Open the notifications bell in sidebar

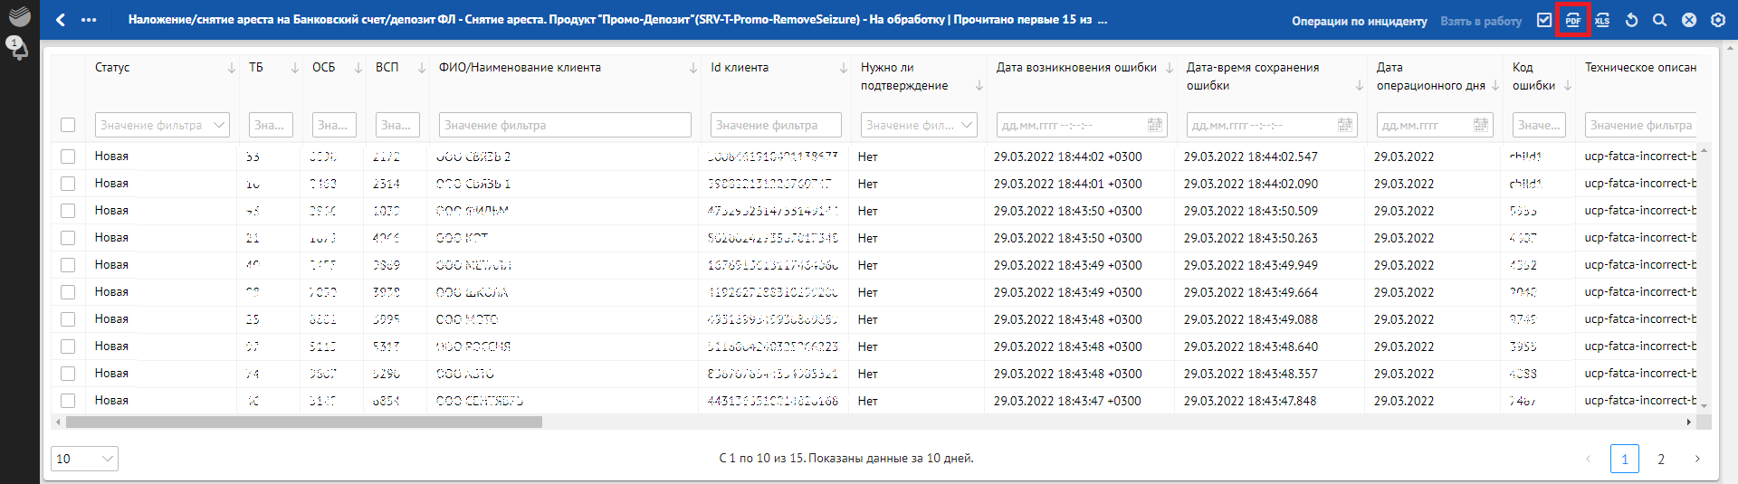tap(17, 47)
